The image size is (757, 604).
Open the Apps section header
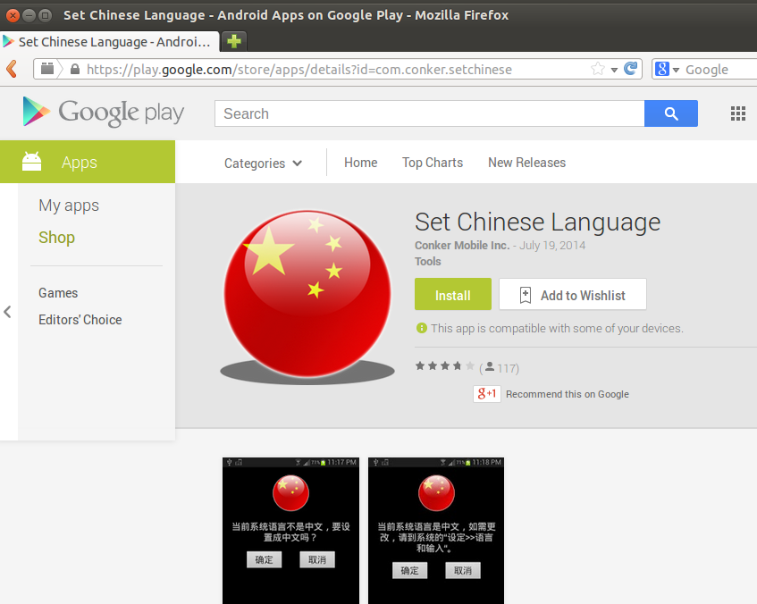point(88,162)
